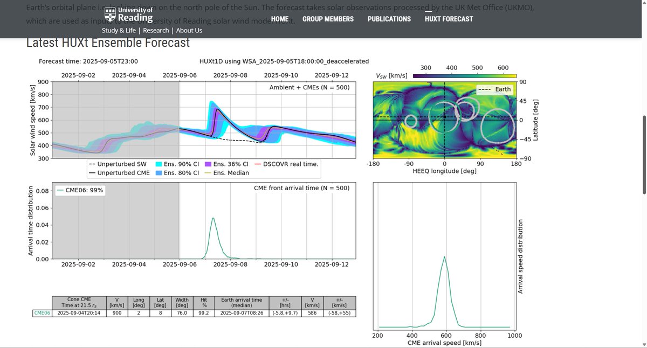
Task: Open the GROUP MEMBERS navigation dropdown
Action: 328,19
